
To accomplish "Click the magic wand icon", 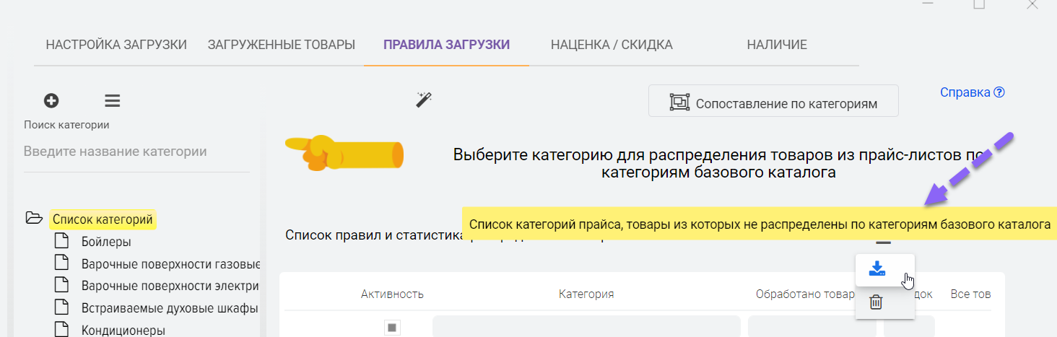I will (x=424, y=100).
